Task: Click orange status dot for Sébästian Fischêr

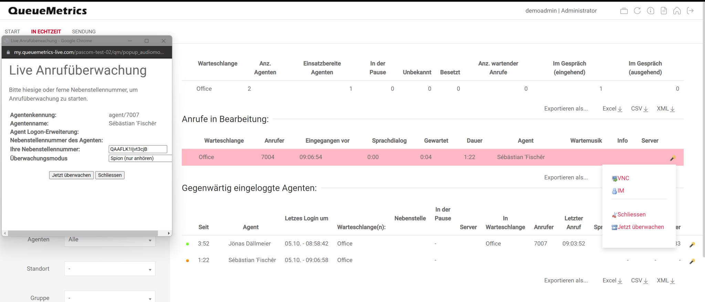Action: [x=187, y=260]
